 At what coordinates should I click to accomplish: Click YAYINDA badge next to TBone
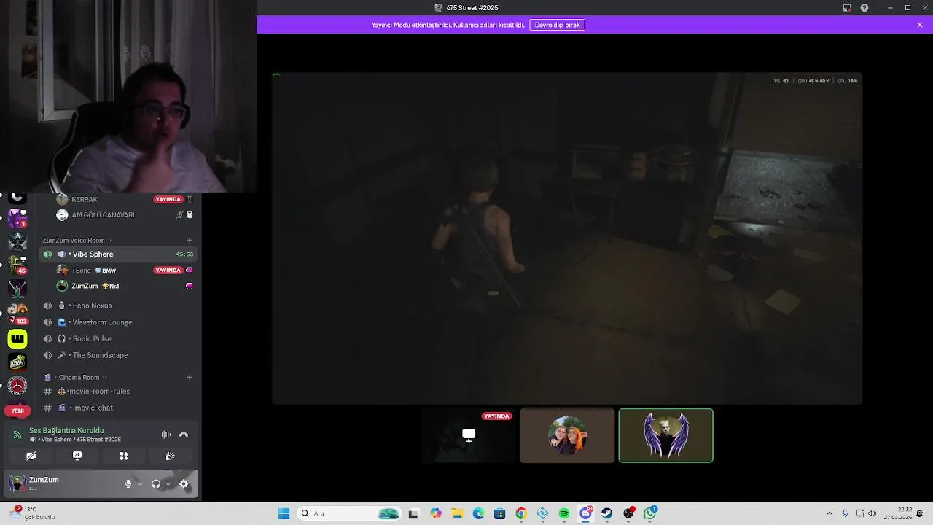(x=168, y=270)
